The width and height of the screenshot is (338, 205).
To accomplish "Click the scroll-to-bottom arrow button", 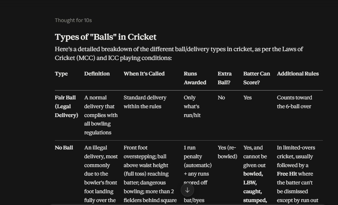I will 187,190.
